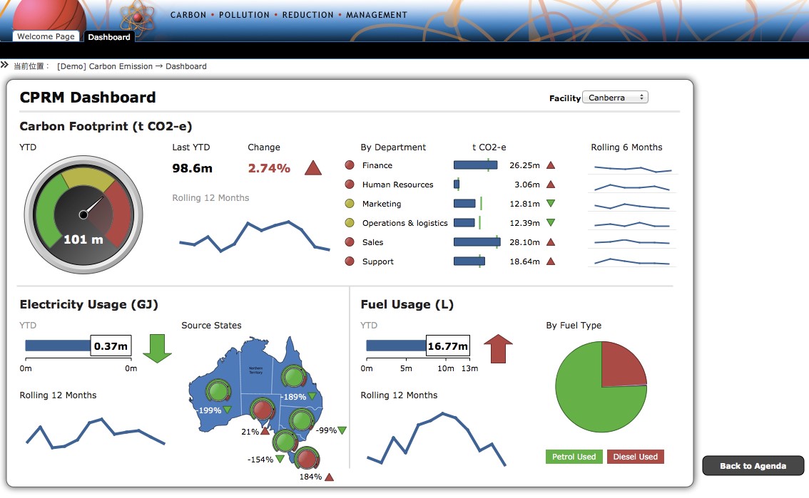Click the green down arrow for Electricity Usage
Screen dimensions: 809x498
pos(157,348)
